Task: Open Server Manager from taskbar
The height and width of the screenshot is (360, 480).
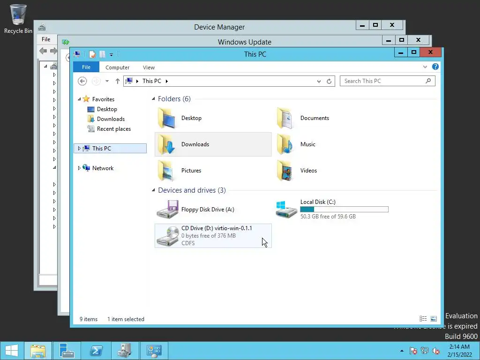Action: [67, 351]
